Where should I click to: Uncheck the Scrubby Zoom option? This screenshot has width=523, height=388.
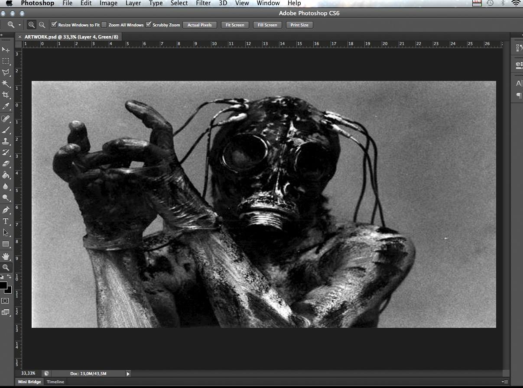149,25
